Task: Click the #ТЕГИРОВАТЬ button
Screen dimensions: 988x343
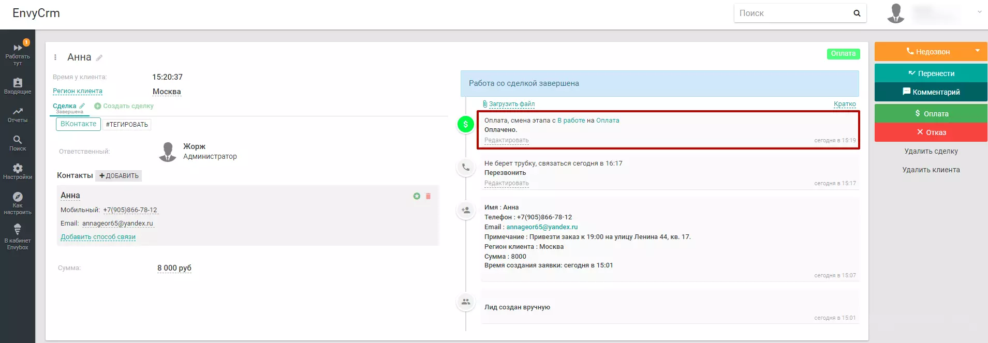Action: [127, 124]
